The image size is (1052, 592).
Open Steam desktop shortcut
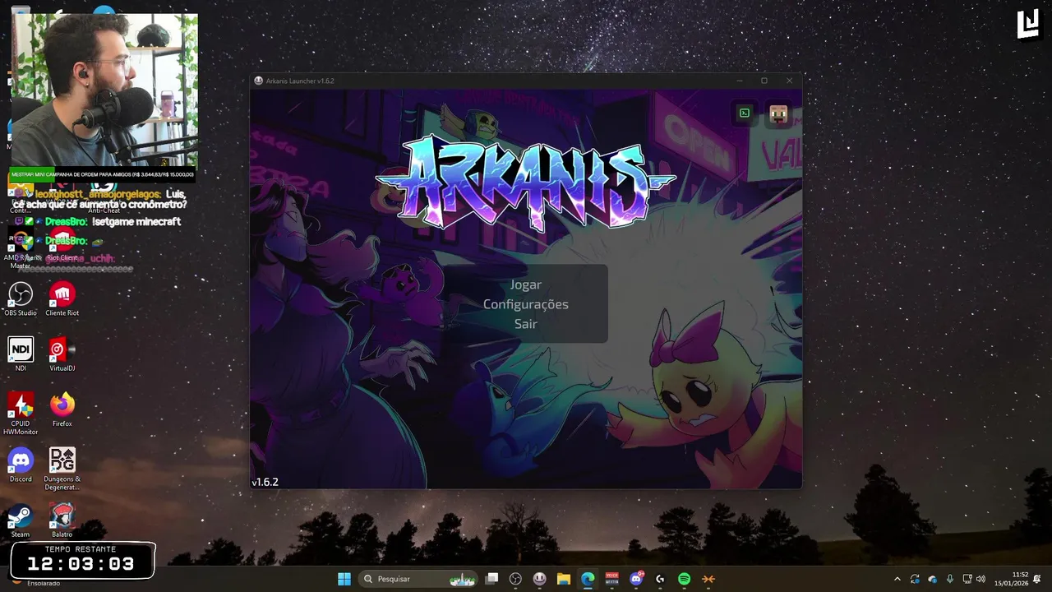(21, 520)
